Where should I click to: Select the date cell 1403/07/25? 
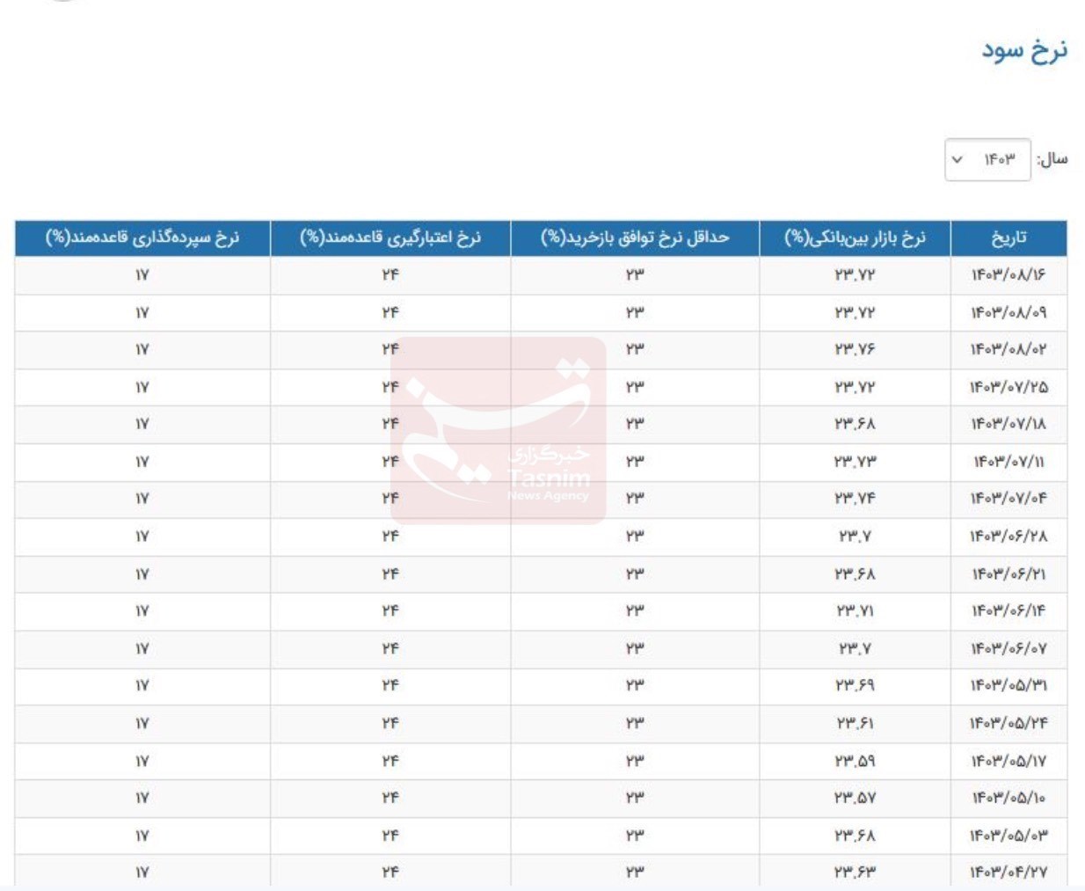[x=1009, y=388]
